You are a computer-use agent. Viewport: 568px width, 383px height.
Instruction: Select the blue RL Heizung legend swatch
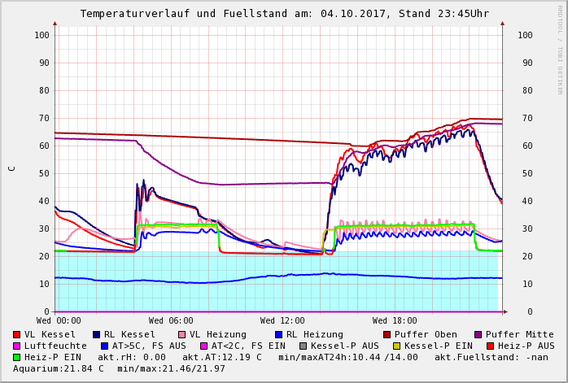coord(277,334)
